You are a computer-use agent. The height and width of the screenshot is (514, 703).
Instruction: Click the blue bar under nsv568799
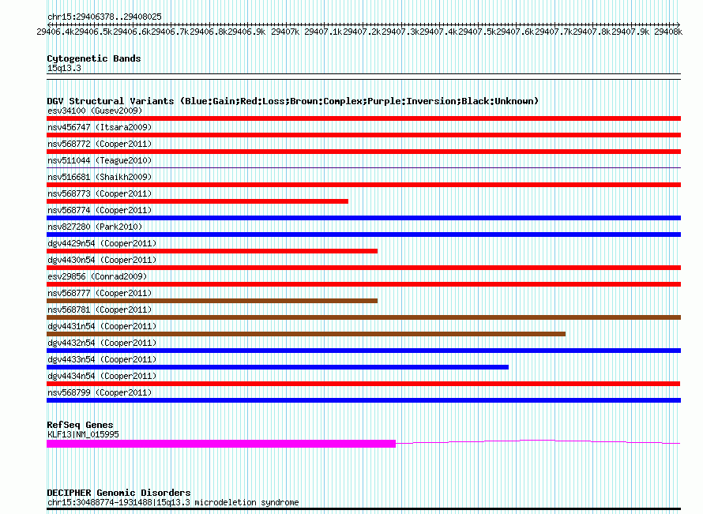(x=363, y=400)
